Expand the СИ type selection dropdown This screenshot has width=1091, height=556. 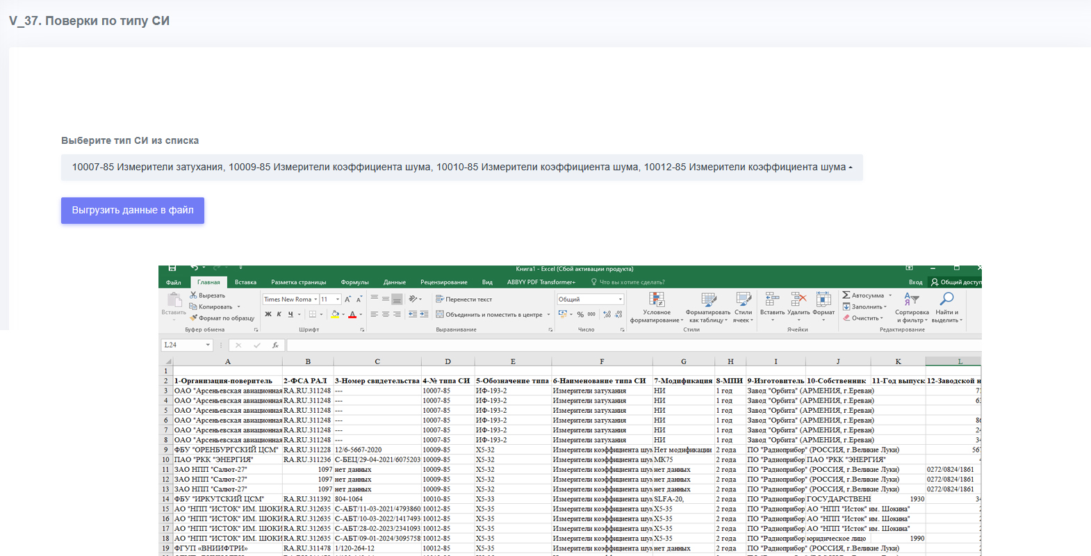click(462, 167)
